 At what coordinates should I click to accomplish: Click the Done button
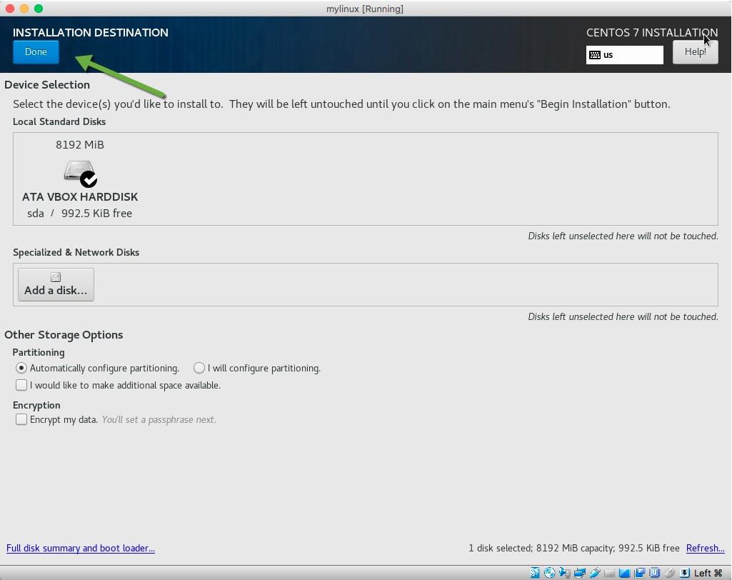35,51
